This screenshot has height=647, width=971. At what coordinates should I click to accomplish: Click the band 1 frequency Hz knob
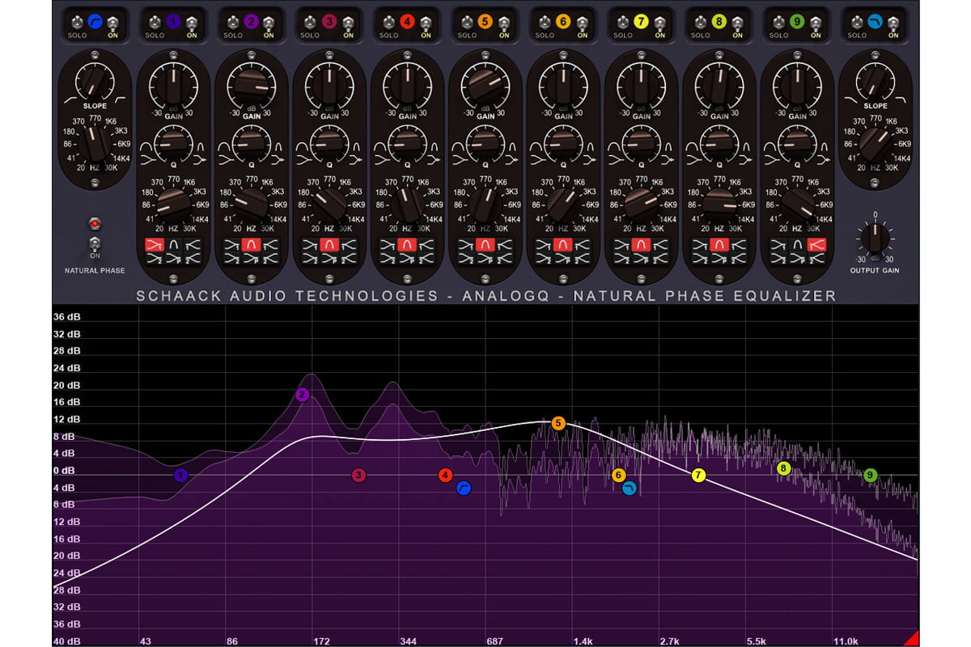173,204
